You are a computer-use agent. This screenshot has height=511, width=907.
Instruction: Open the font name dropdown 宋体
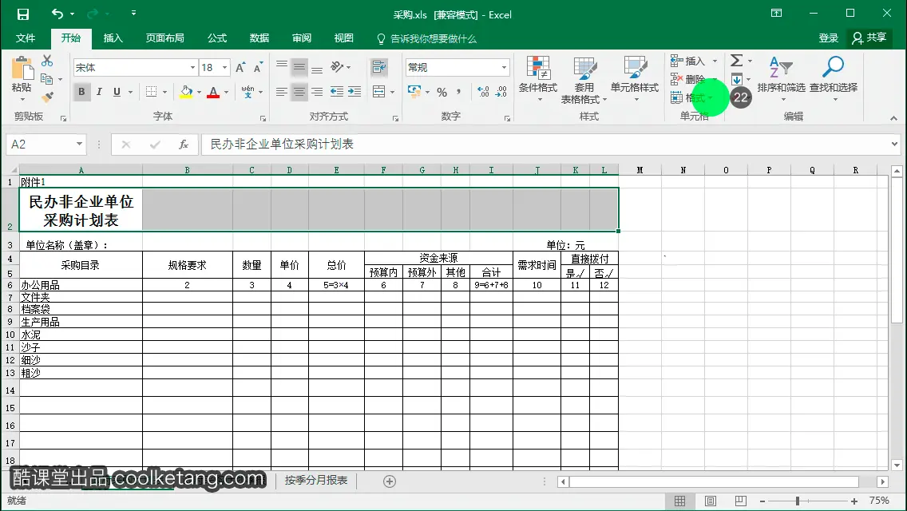click(192, 68)
